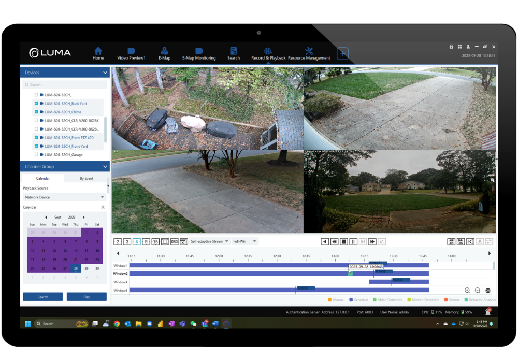Toggle the OSD overlay button
Viewport: 518px width, 347px height.
click(x=175, y=241)
